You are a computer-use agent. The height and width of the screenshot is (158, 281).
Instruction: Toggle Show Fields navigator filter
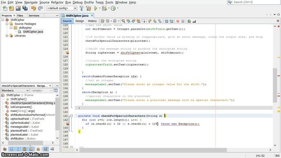point(11,149)
